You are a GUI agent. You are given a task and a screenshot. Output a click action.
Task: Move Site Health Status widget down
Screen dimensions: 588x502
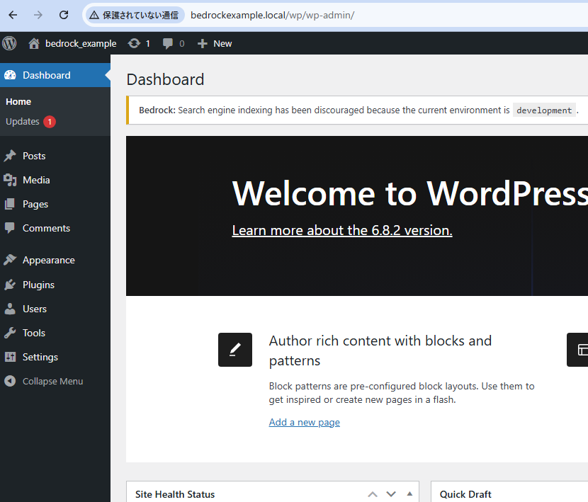click(x=391, y=494)
